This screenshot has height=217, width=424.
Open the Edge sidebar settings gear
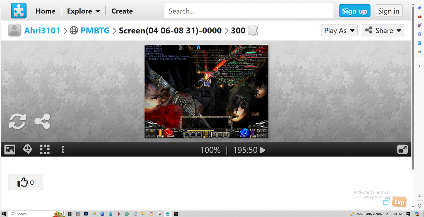point(420,205)
